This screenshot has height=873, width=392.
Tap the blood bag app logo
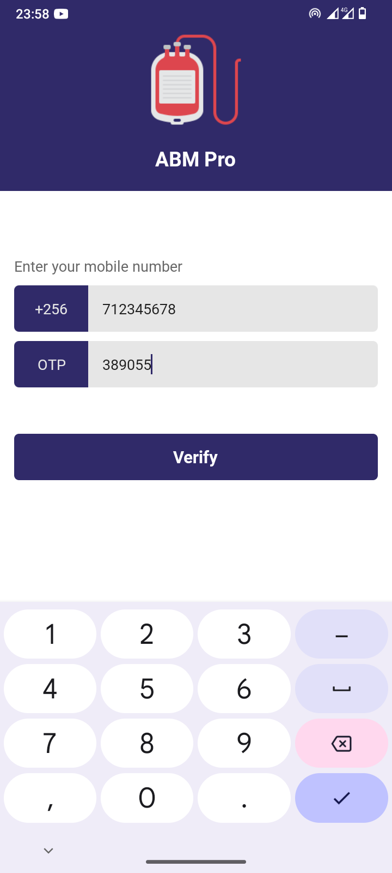pos(195,80)
